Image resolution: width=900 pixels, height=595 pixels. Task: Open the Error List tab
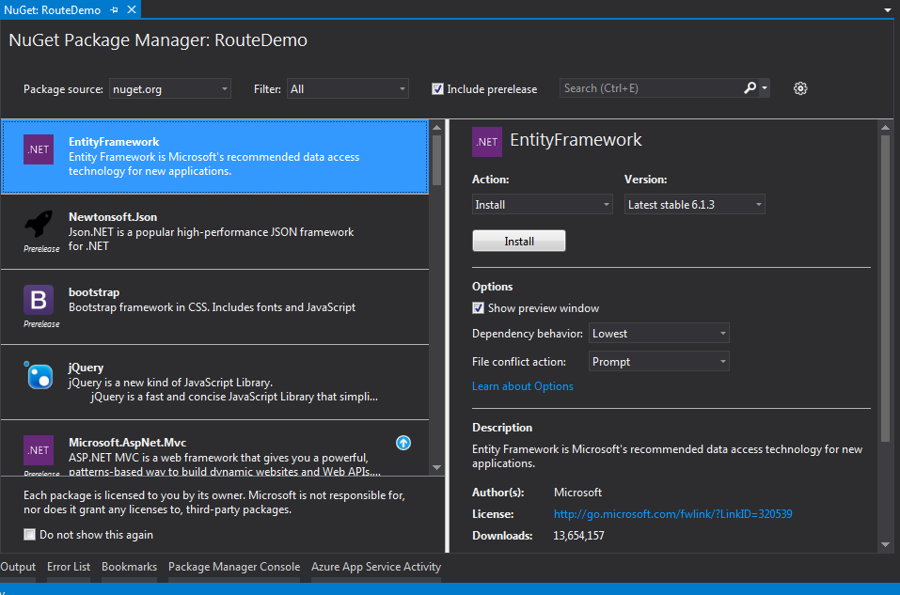[x=68, y=566]
